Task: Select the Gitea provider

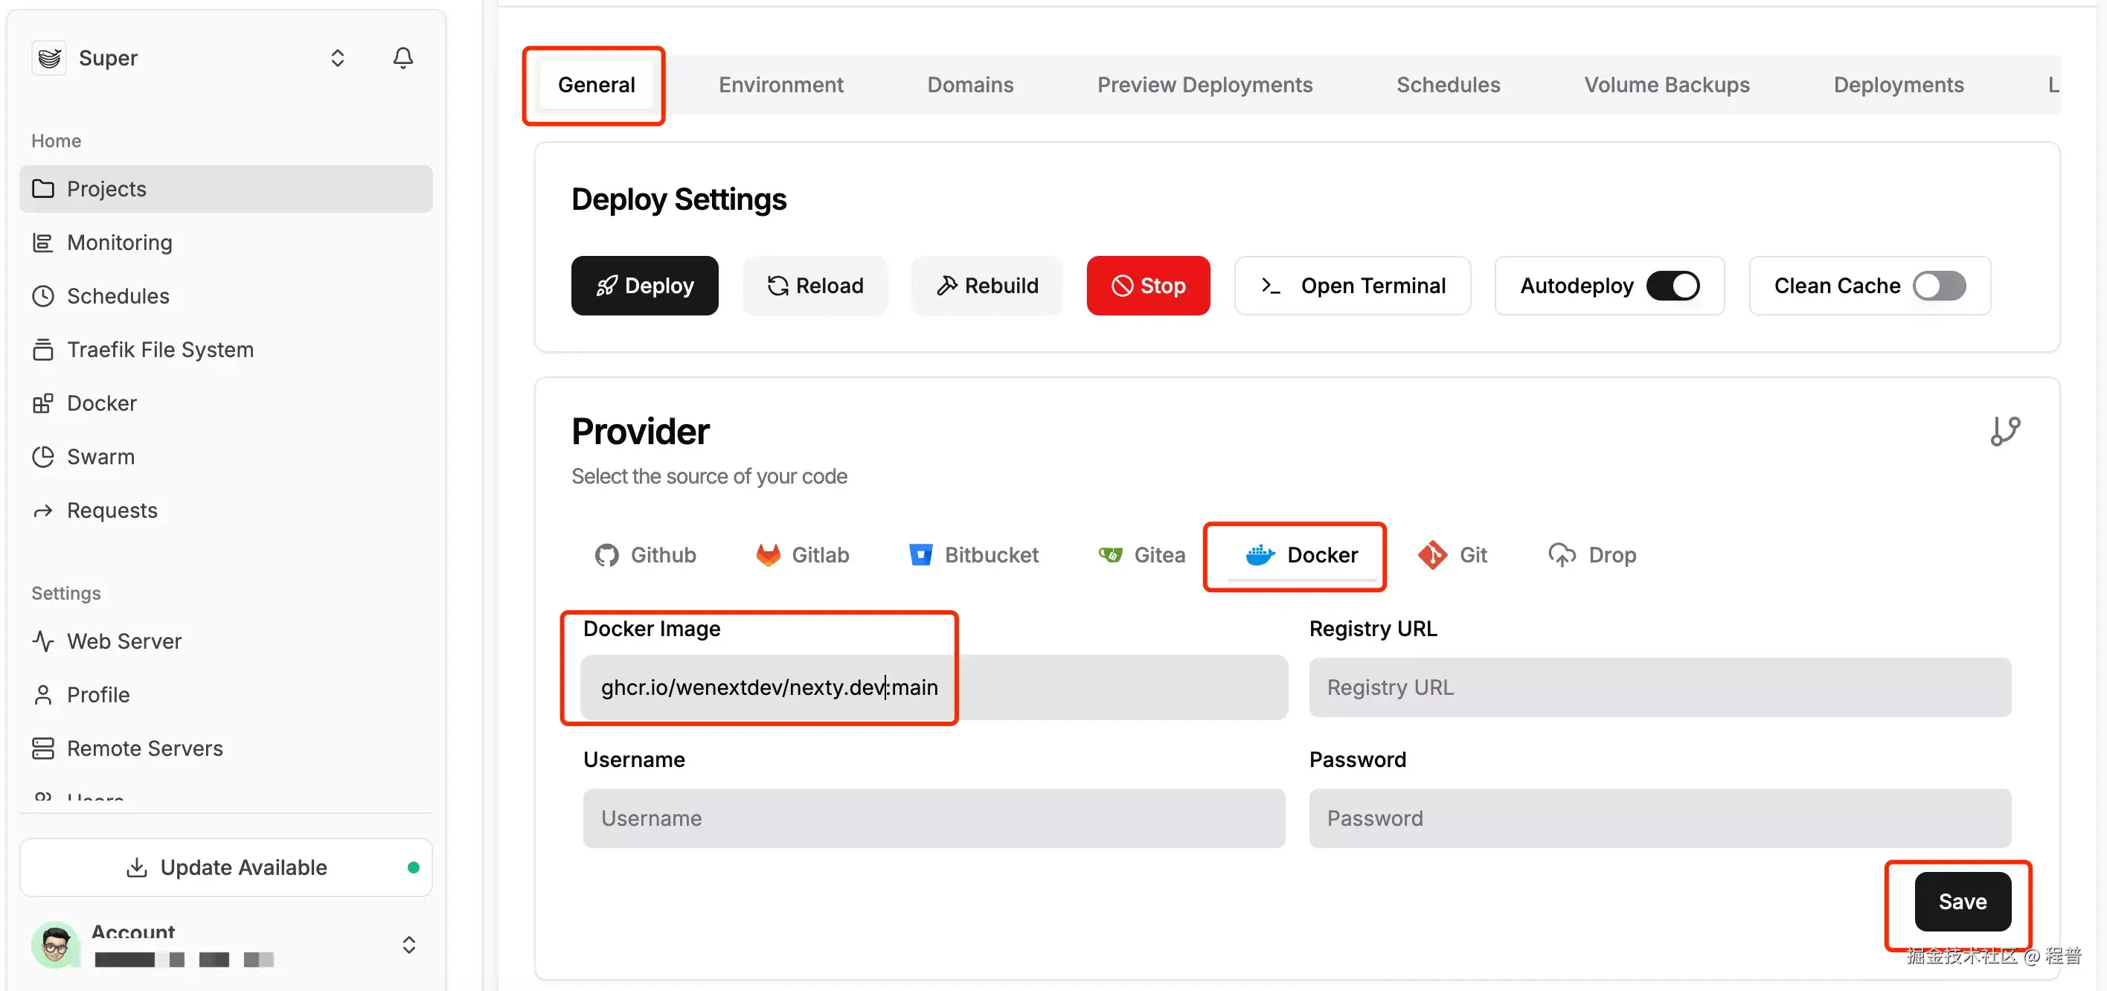Action: [1142, 554]
